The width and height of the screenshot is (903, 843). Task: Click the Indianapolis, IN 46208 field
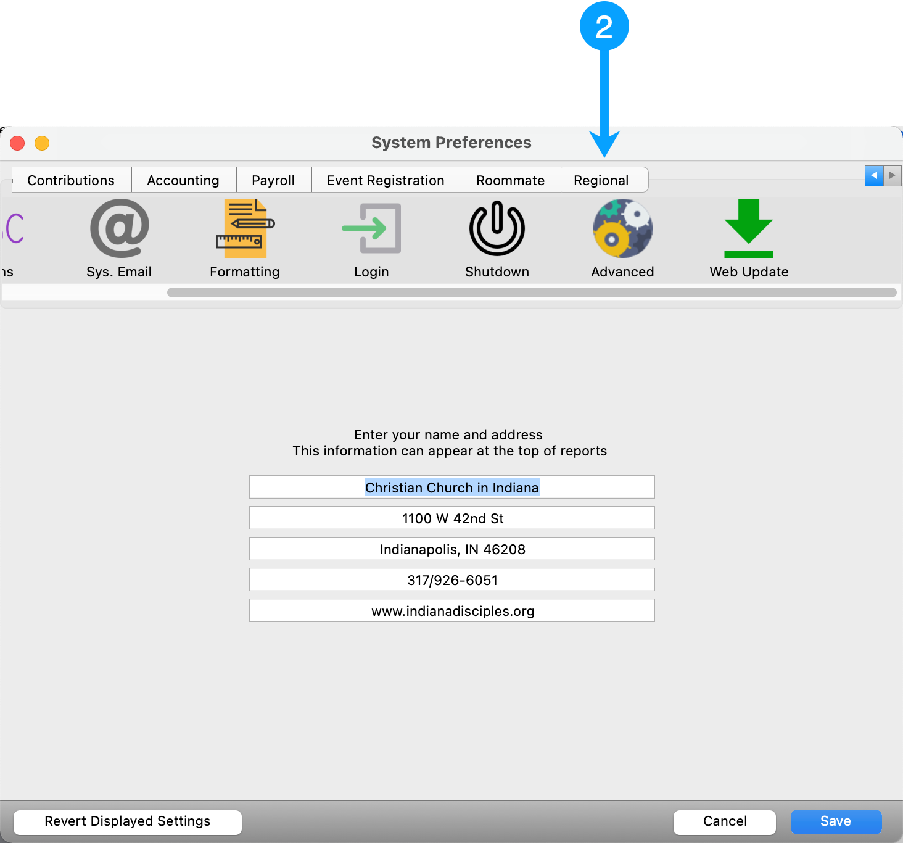[452, 549]
